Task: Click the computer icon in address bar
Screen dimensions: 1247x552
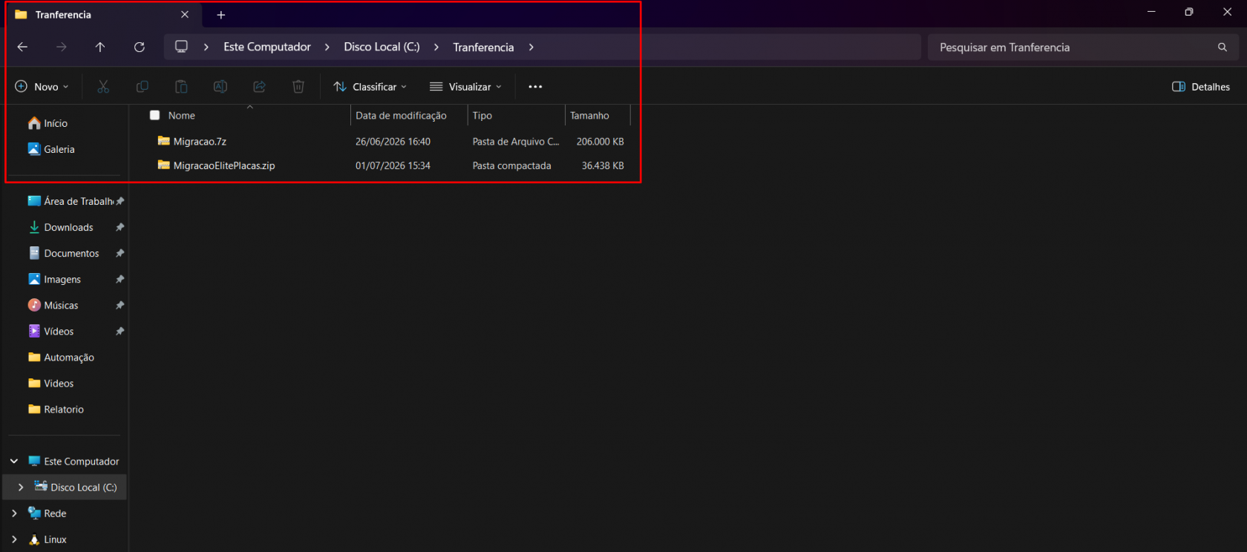Action: [x=181, y=47]
